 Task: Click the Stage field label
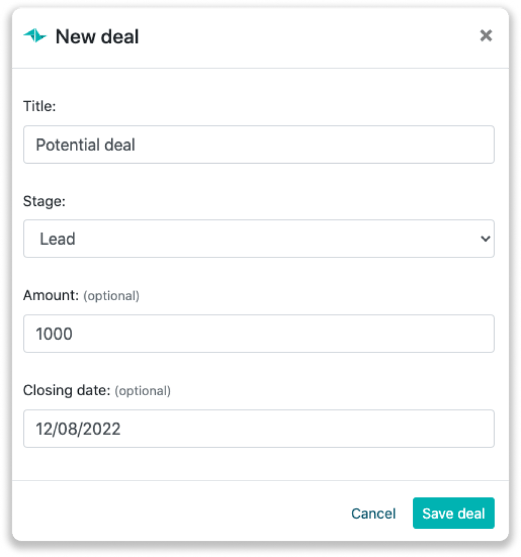(x=44, y=201)
